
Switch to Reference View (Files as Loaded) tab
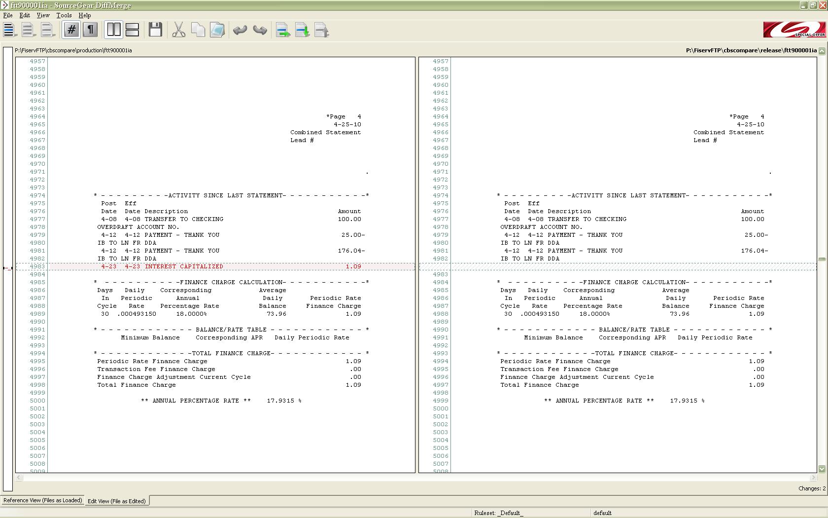click(43, 500)
